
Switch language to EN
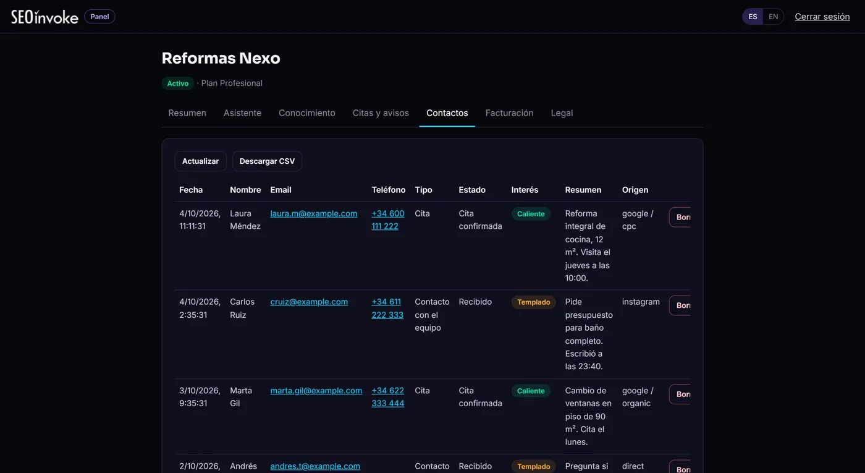pos(773,17)
